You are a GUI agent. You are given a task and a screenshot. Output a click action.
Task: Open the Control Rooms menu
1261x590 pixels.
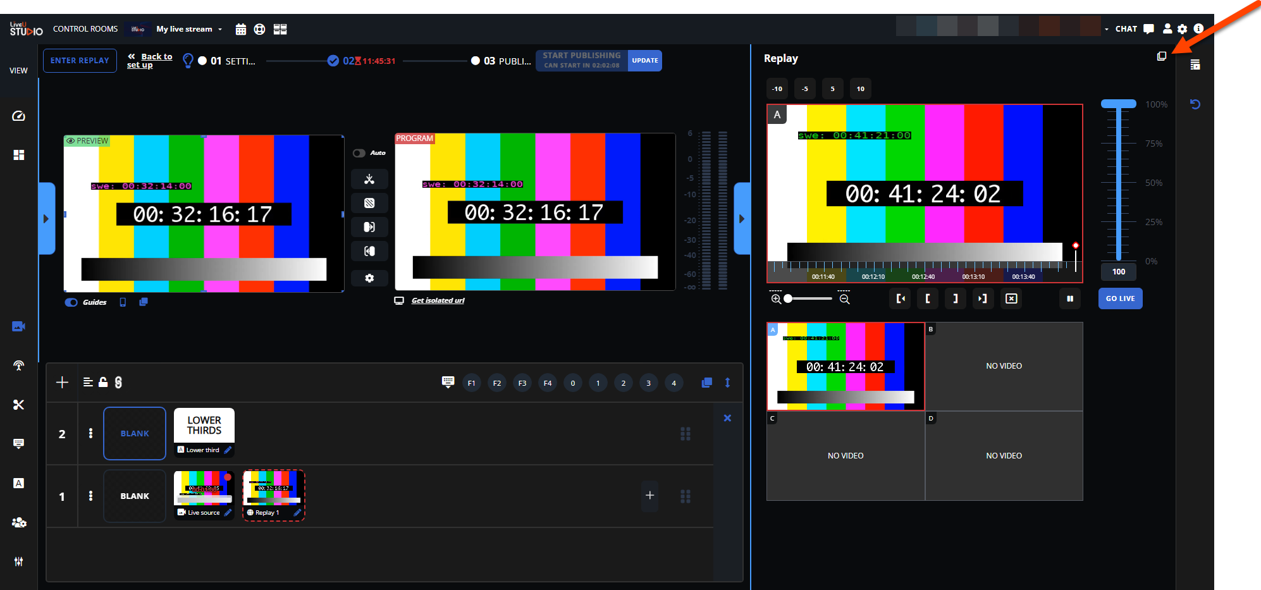[85, 29]
